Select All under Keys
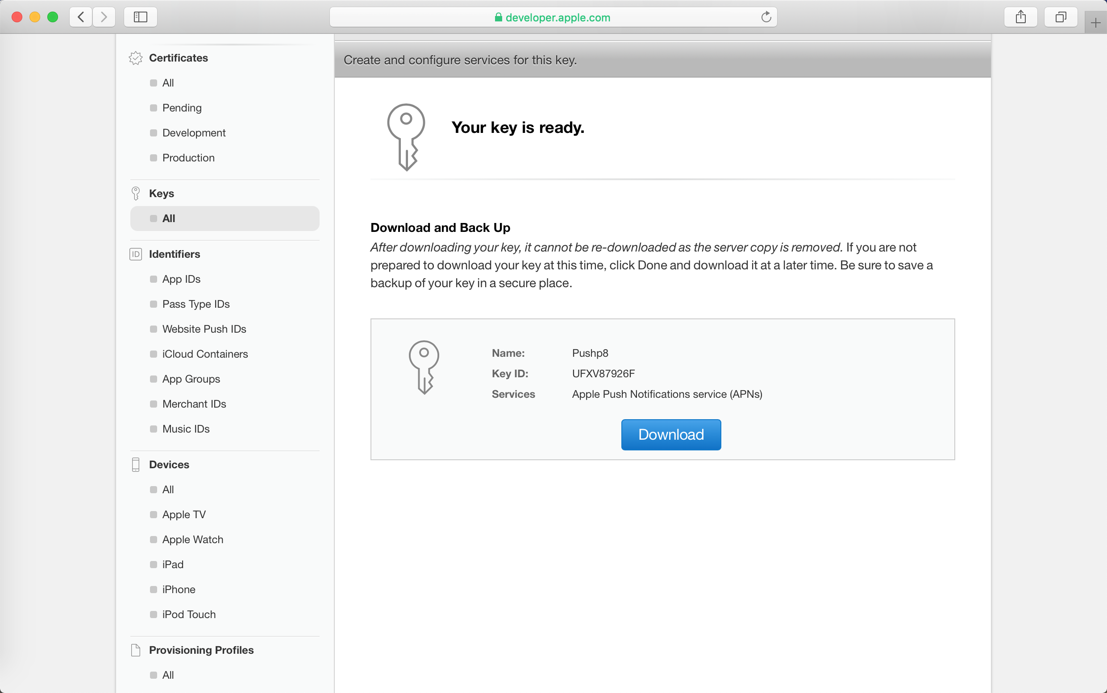Image resolution: width=1107 pixels, height=693 pixels. point(225,219)
